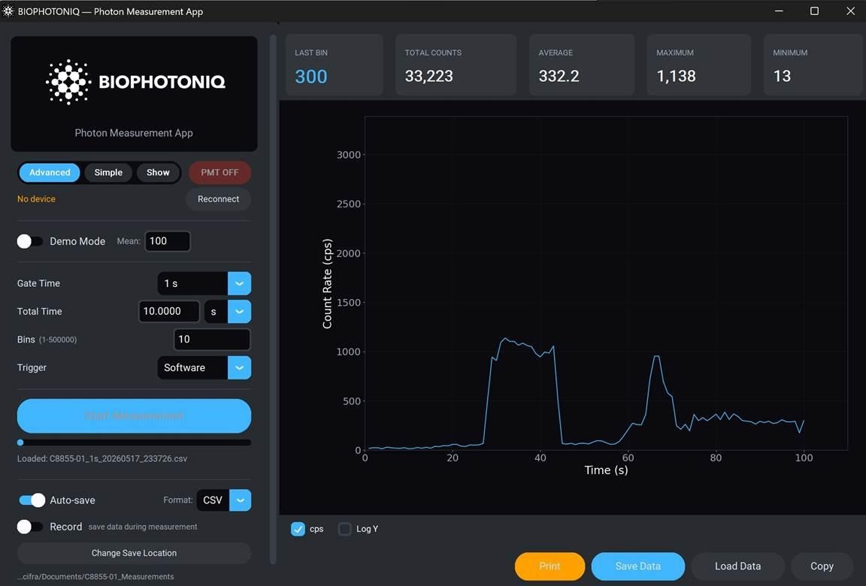
Task: Expand the Trigger Software dropdown
Action: click(x=204, y=367)
